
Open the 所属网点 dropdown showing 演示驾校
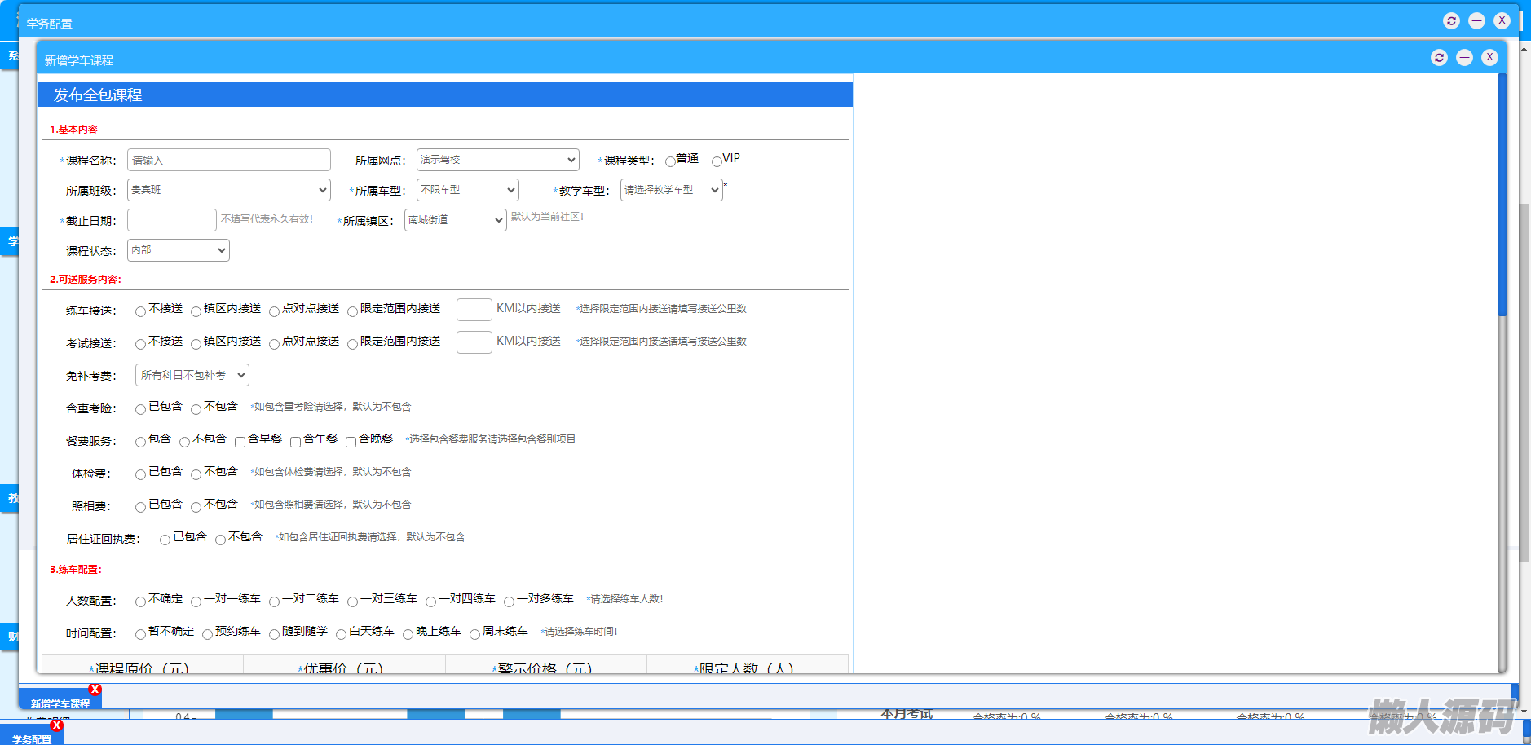point(497,160)
